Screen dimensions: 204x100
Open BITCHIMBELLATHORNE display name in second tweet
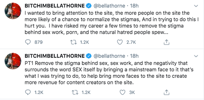click(x=55, y=56)
